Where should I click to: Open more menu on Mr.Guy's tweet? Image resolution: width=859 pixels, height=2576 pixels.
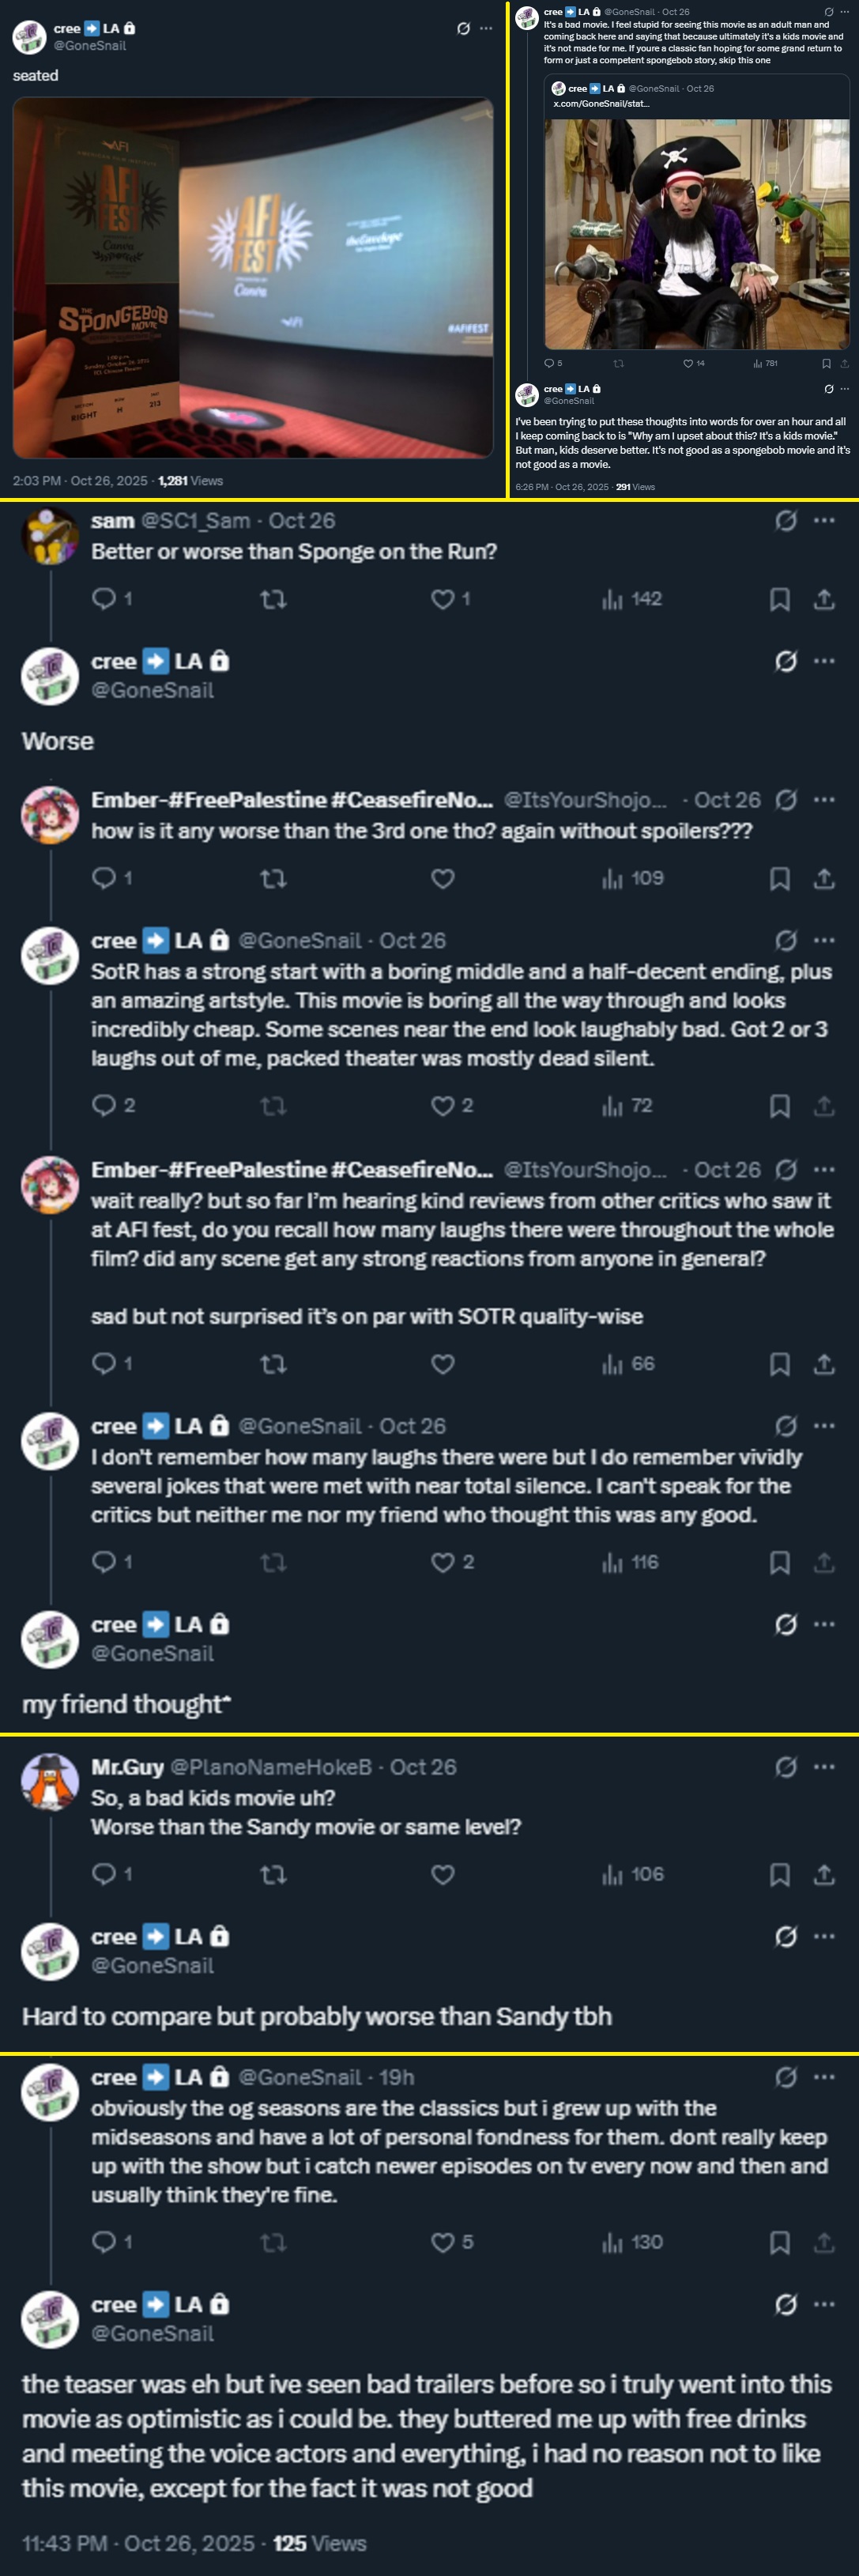pos(824,1767)
